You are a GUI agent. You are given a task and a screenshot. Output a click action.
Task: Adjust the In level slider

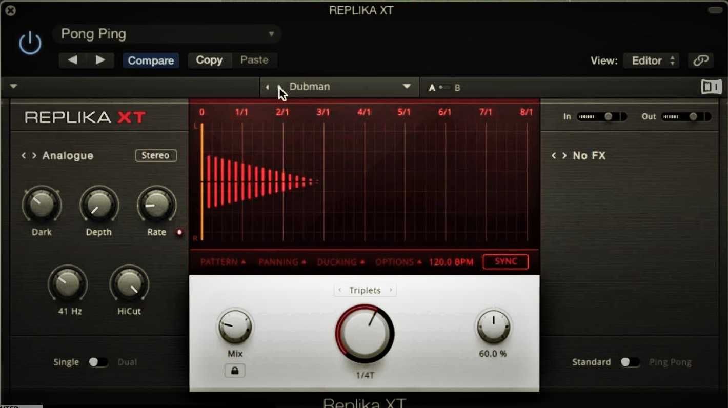pos(602,117)
